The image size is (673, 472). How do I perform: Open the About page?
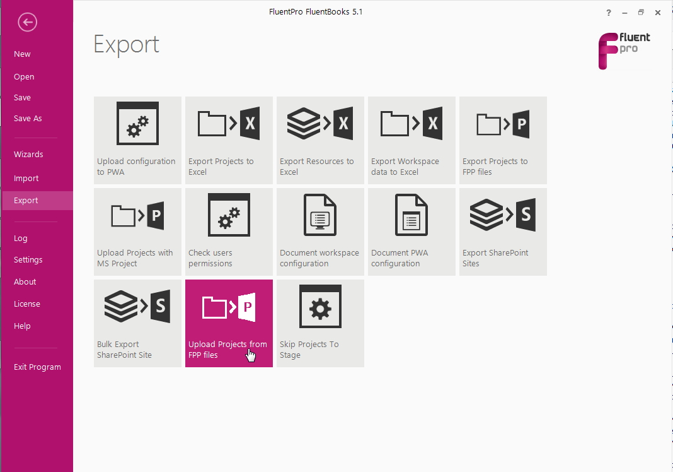coord(25,282)
